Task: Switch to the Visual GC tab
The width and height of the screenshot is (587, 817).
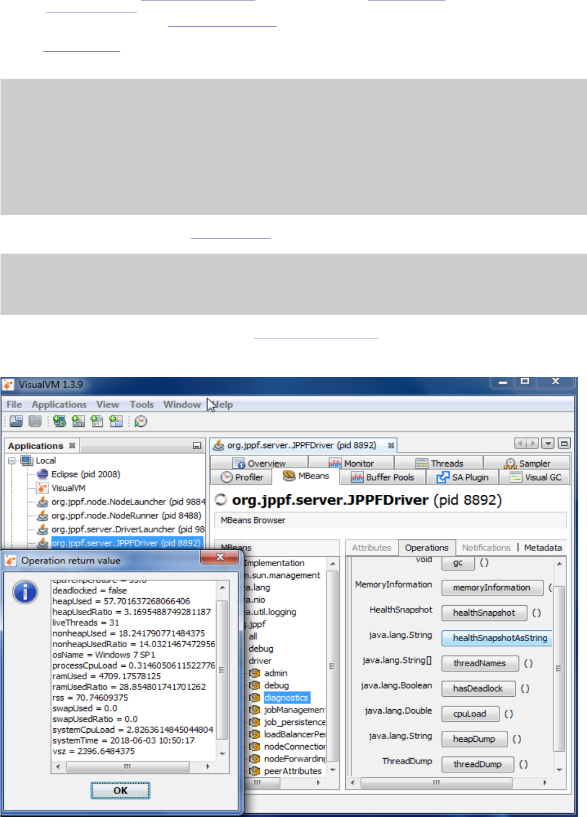Action: 535,477
